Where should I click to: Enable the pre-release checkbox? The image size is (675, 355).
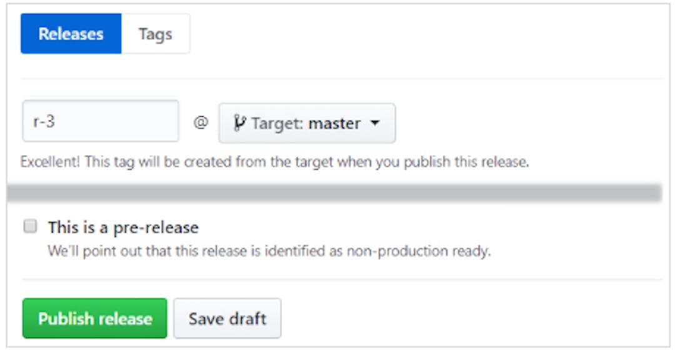click(x=30, y=226)
